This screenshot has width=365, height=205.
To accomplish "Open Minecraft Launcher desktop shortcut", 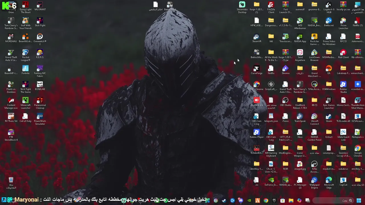I will point(25,103).
